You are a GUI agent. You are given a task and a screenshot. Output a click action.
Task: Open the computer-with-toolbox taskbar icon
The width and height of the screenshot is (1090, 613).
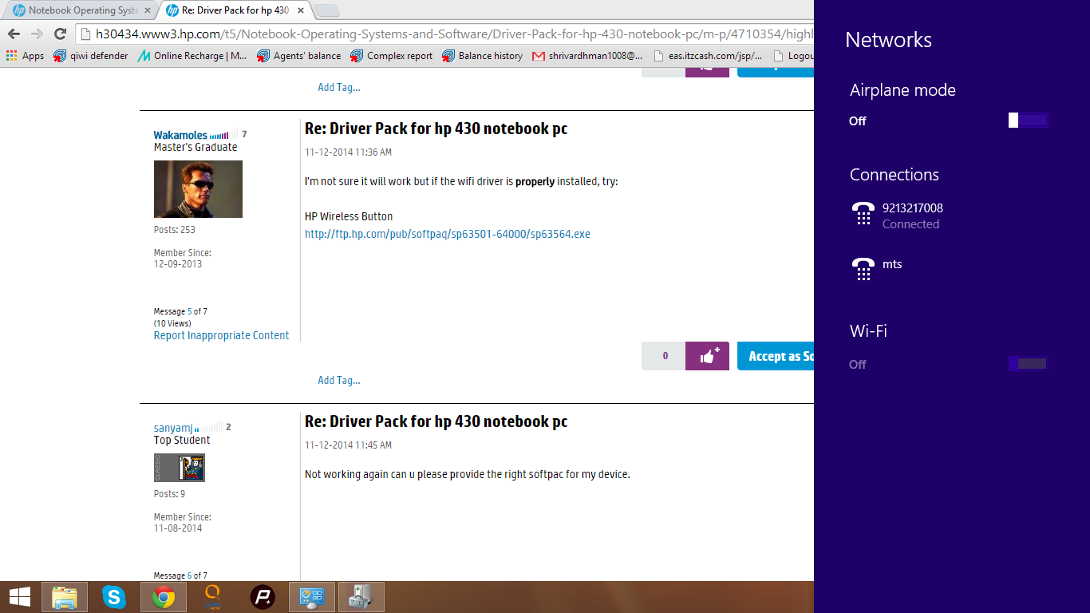361,597
